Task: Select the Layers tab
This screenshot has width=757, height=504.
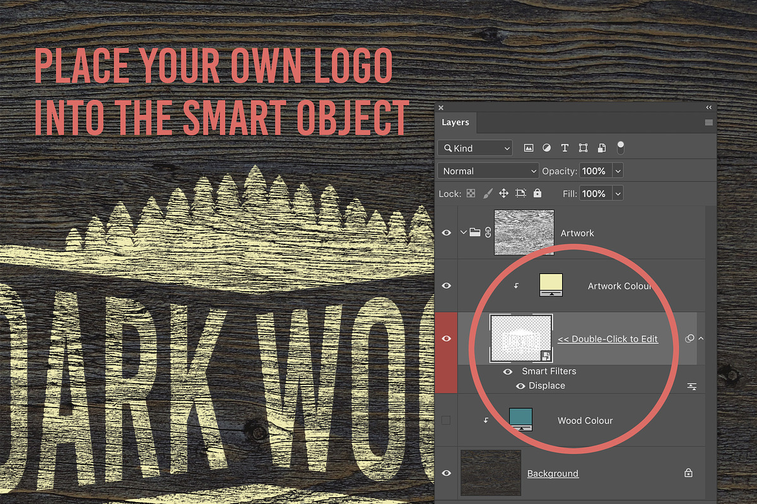Action: (x=455, y=122)
